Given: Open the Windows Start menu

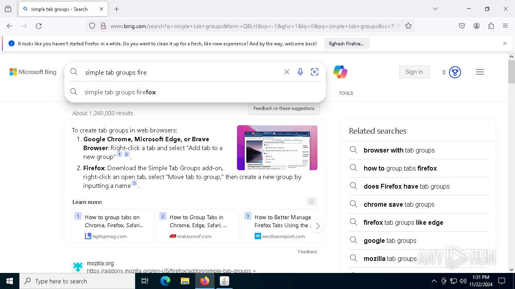Looking at the screenshot, I should coord(10,281).
